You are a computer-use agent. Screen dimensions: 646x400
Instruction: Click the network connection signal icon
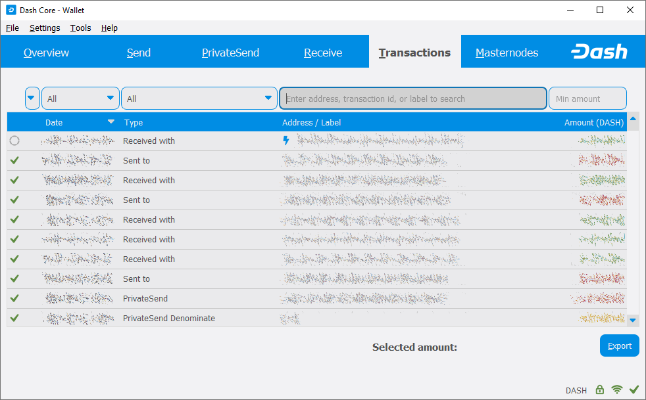(617, 389)
